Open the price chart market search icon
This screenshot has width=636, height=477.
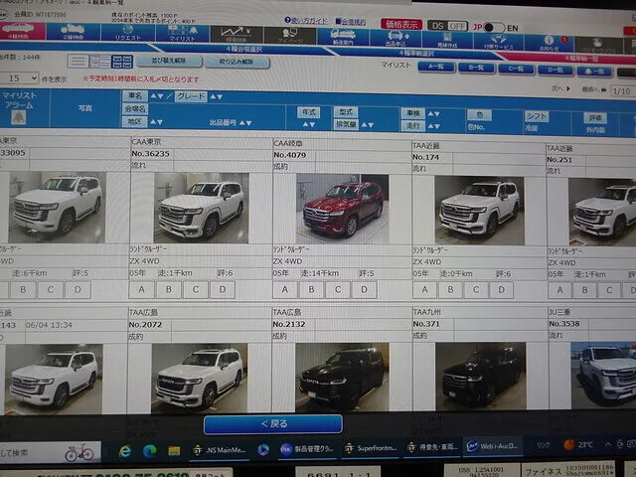(237, 34)
